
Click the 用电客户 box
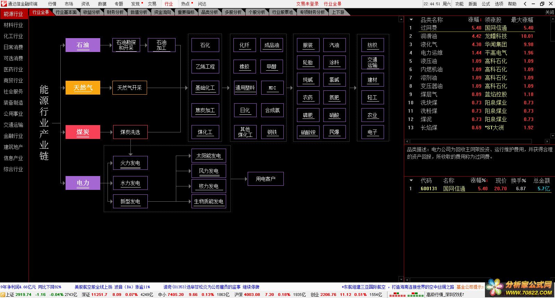click(266, 179)
